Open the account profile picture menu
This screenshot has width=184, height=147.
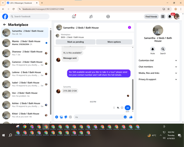coord(177,17)
